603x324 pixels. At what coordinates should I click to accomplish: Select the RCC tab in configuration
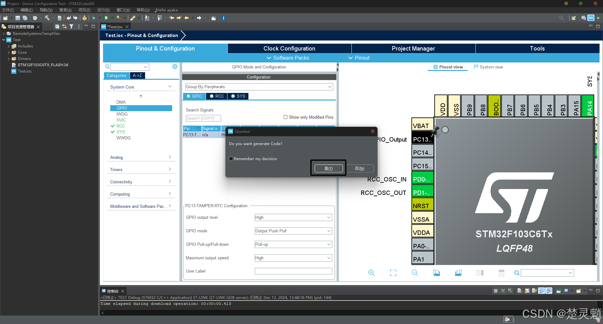[217, 96]
